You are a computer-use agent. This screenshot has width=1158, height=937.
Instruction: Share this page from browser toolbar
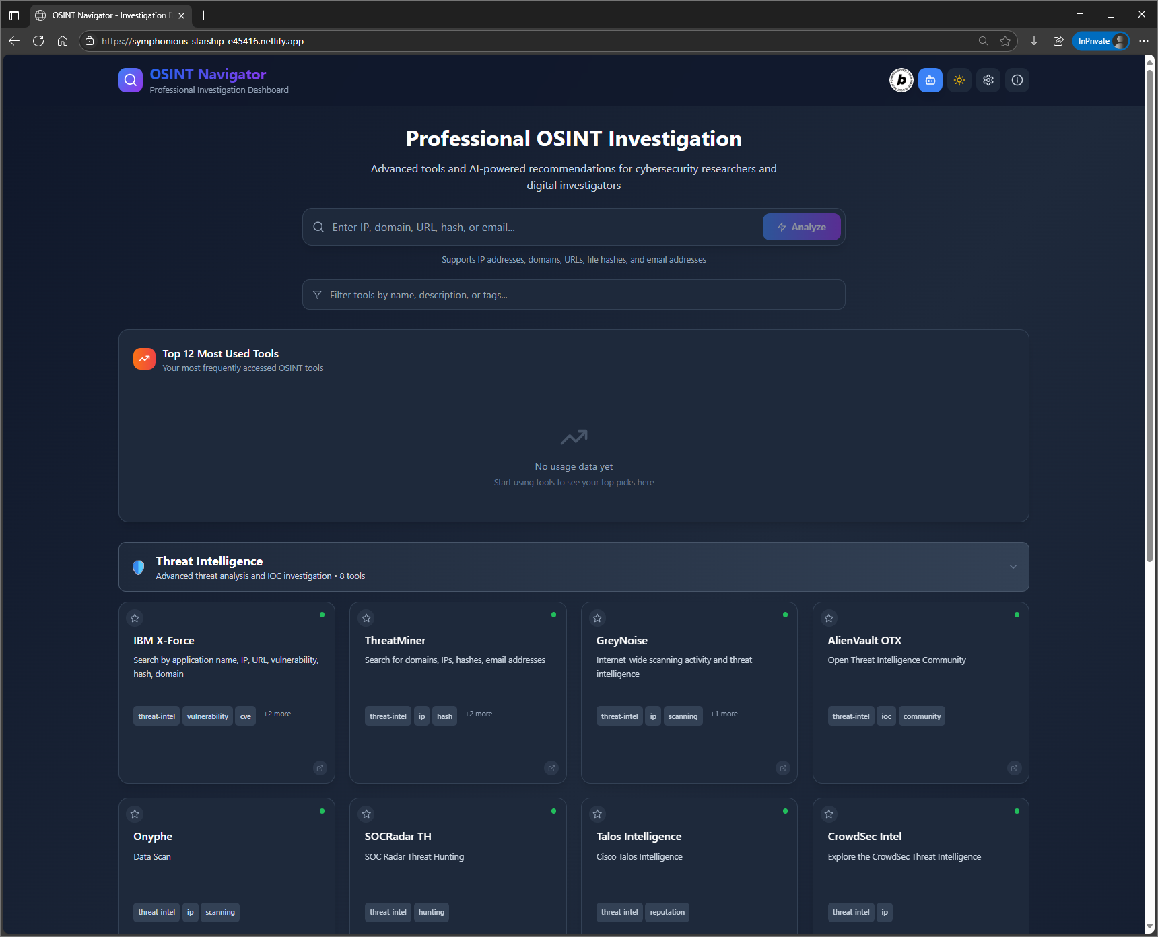(1058, 41)
